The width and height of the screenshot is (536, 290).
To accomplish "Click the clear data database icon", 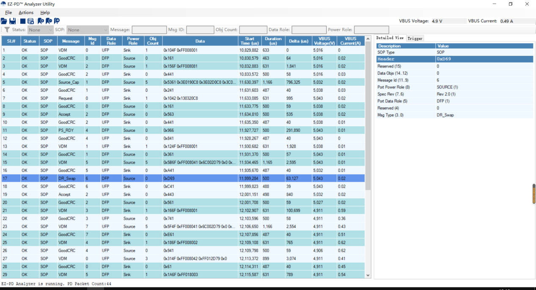I will click(x=30, y=21).
